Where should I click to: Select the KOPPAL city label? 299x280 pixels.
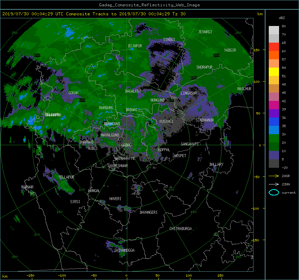click(x=164, y=150)
